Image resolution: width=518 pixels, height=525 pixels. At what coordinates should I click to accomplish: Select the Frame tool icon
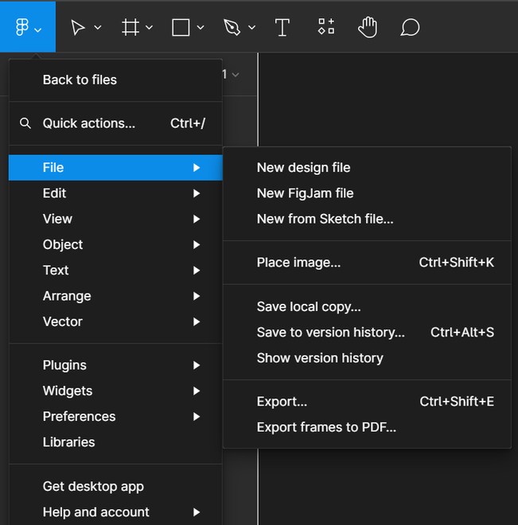pos(130,28)
